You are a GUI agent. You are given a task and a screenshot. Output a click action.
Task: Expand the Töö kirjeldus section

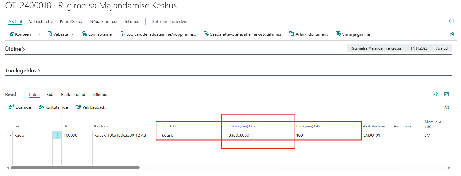point(23,71)
